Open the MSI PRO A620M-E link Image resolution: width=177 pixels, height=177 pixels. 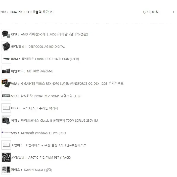(x=40, y=71)
